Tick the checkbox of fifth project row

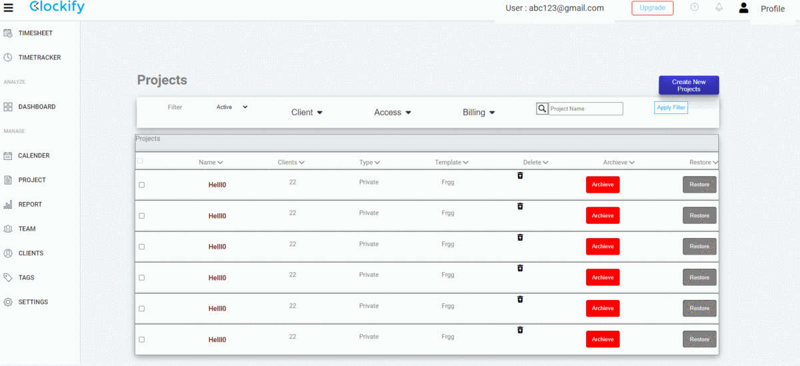141,309
